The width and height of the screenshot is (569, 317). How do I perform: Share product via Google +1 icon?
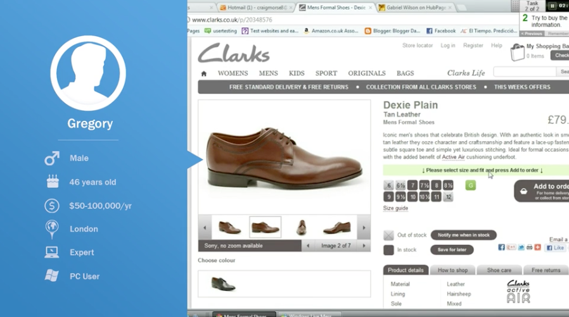click(511, 247)
